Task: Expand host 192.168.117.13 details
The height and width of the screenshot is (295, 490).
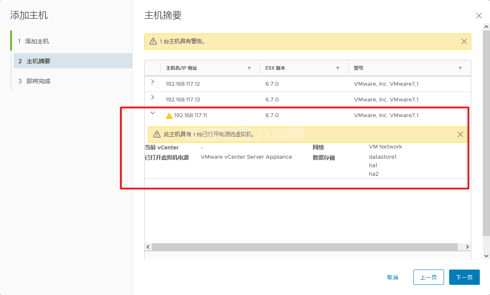Action: pyautogui.click(x=153, y=98)
